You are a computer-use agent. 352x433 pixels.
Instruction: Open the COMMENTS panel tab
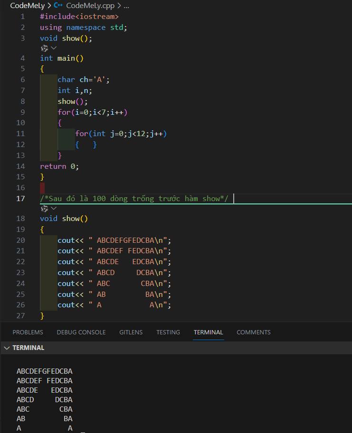click(x=254, y=332)
